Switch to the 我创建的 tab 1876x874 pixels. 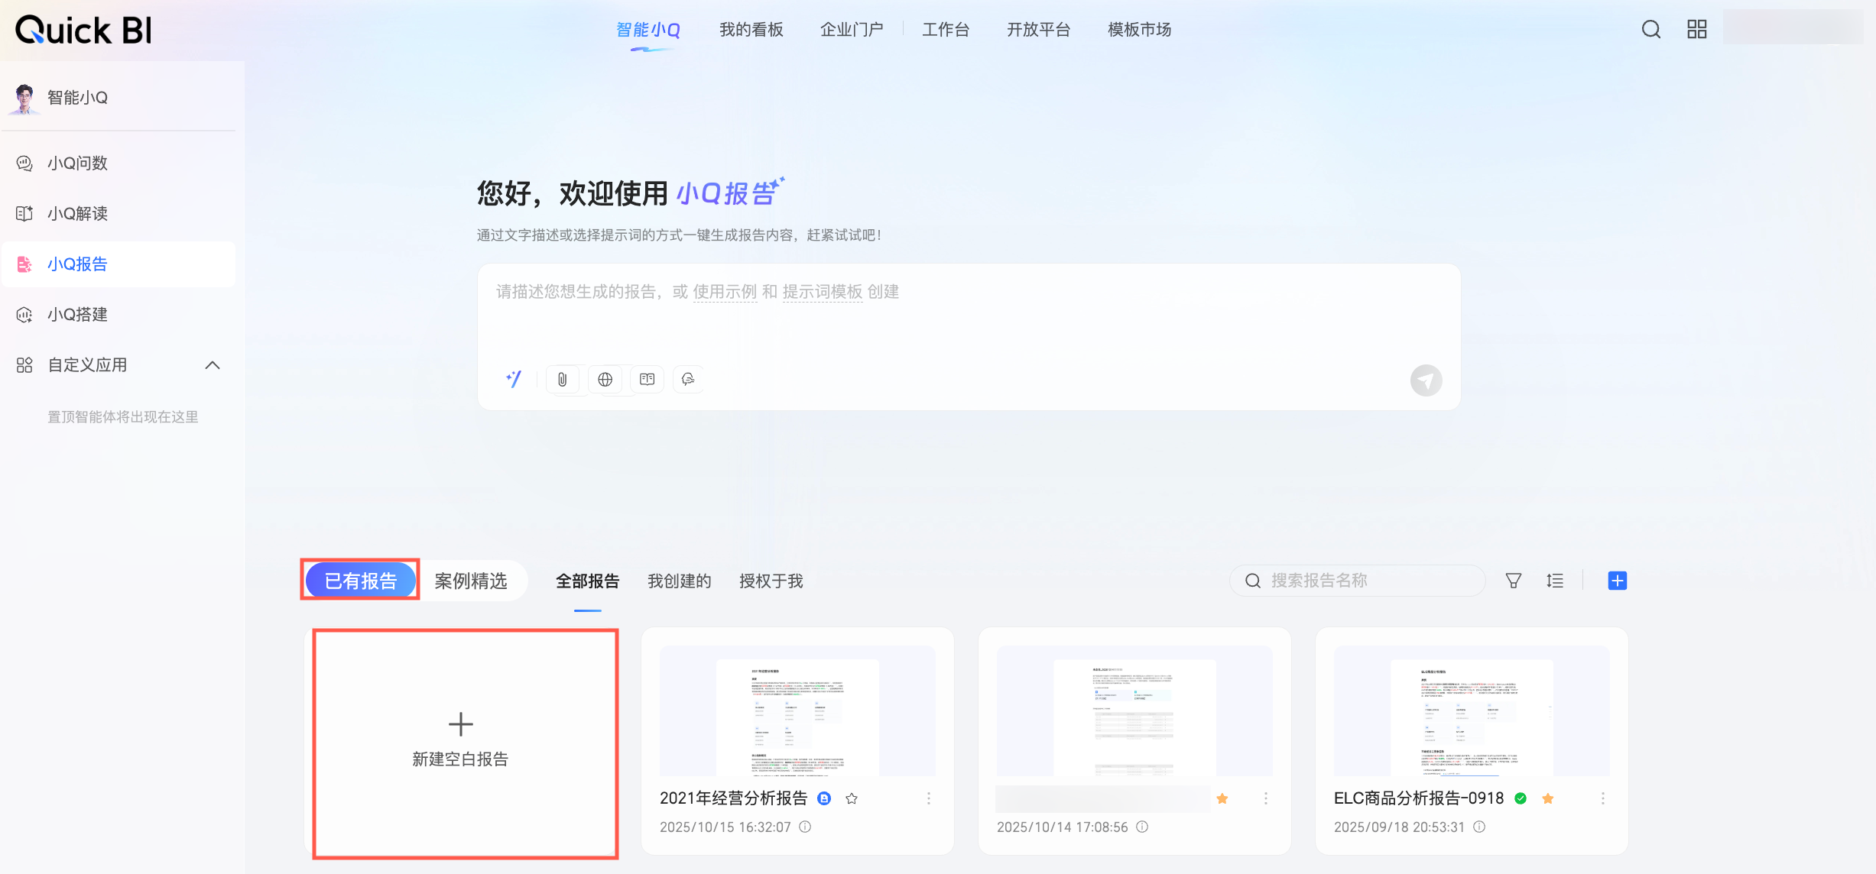click(679, 581)
